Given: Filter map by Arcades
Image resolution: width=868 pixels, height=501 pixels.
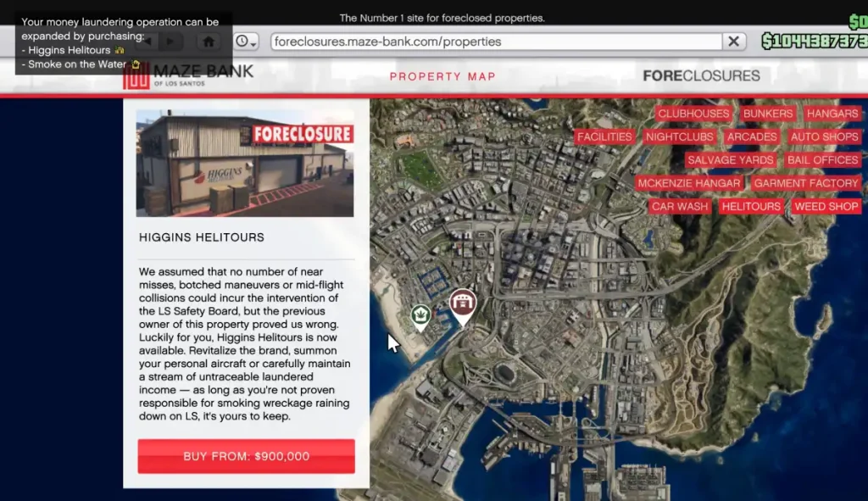Looking at the screenshot, I should 752,136.
